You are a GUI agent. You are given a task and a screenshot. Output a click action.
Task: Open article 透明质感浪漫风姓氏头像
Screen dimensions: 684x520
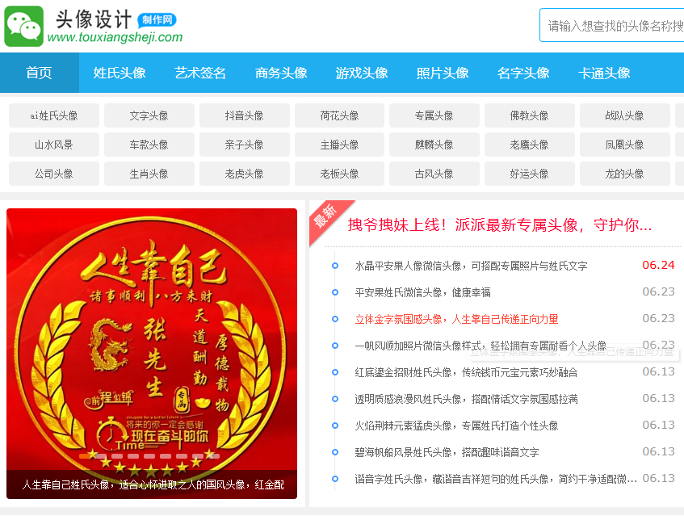(466, 399)
